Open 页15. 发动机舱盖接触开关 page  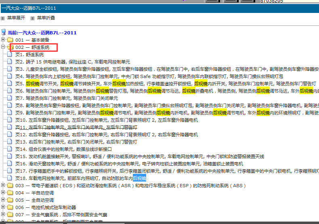pyautogui.click(x=140, y=156)
